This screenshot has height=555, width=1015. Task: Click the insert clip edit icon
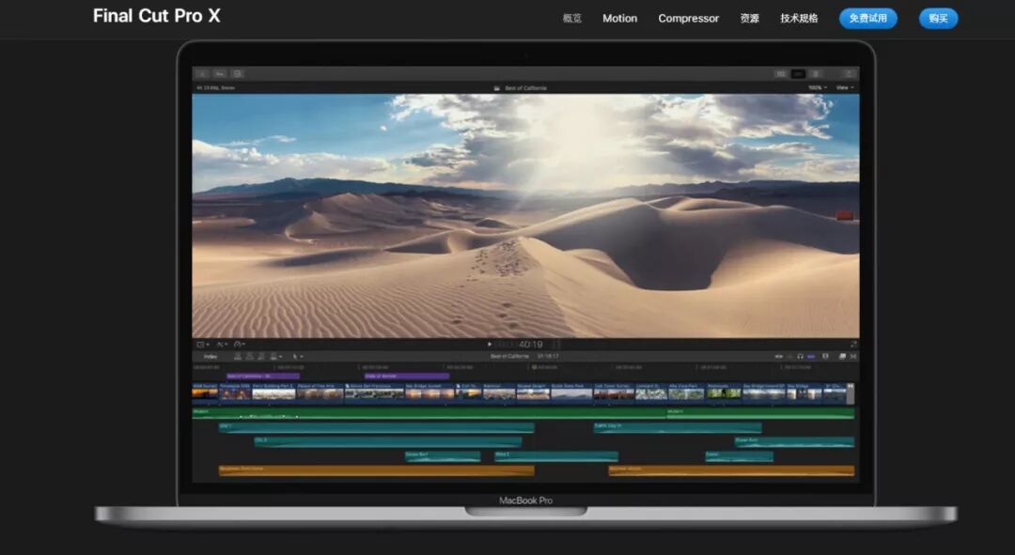(x=249, y=357)
